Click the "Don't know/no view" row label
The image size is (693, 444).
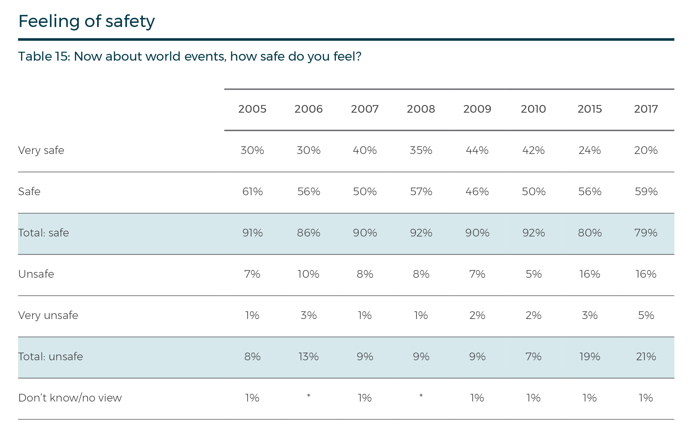click(x=70, y=398)
